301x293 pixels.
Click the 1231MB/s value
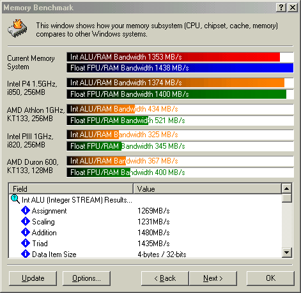pos(153,222)
